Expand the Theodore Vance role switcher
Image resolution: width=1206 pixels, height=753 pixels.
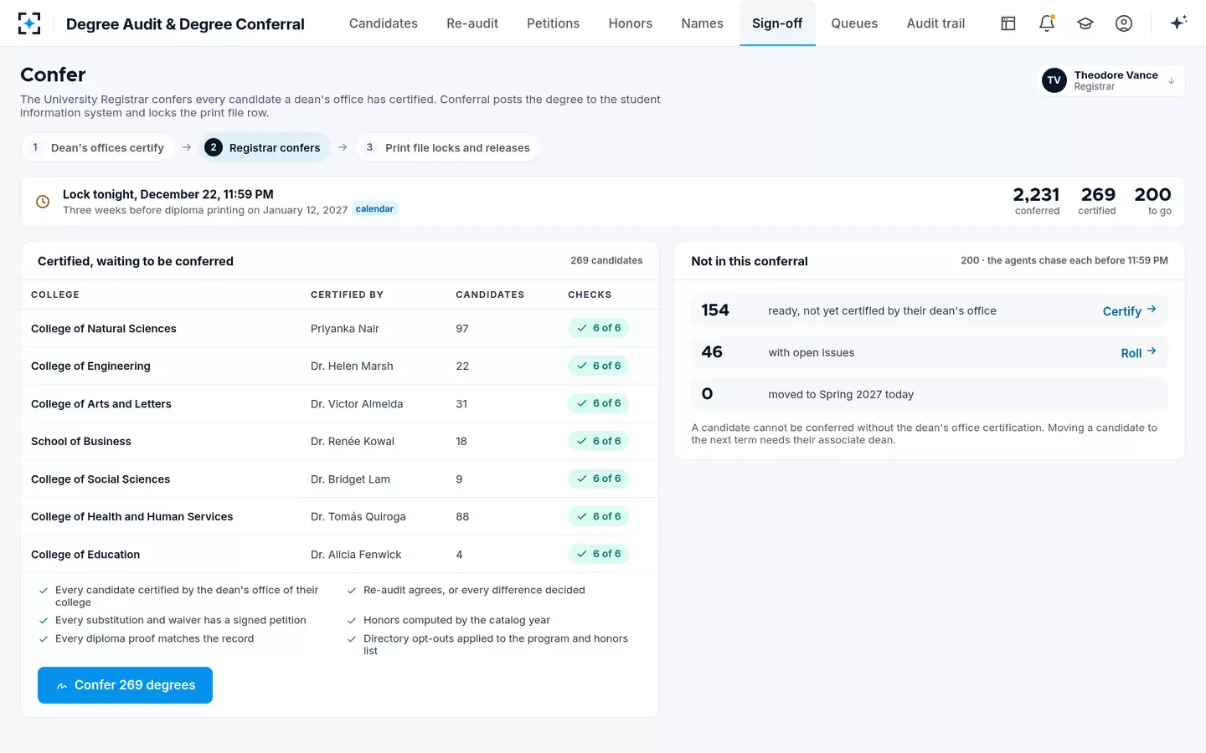click(x=1111, y=80)
